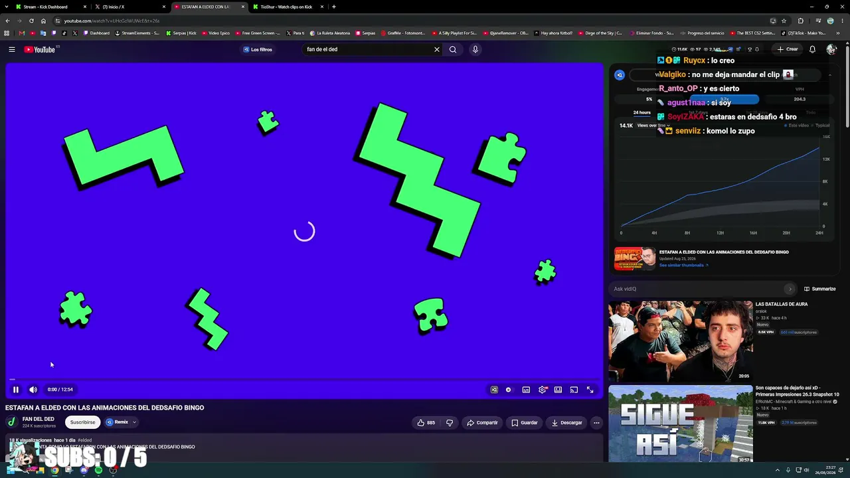Mute the video volume

(33, 390)
